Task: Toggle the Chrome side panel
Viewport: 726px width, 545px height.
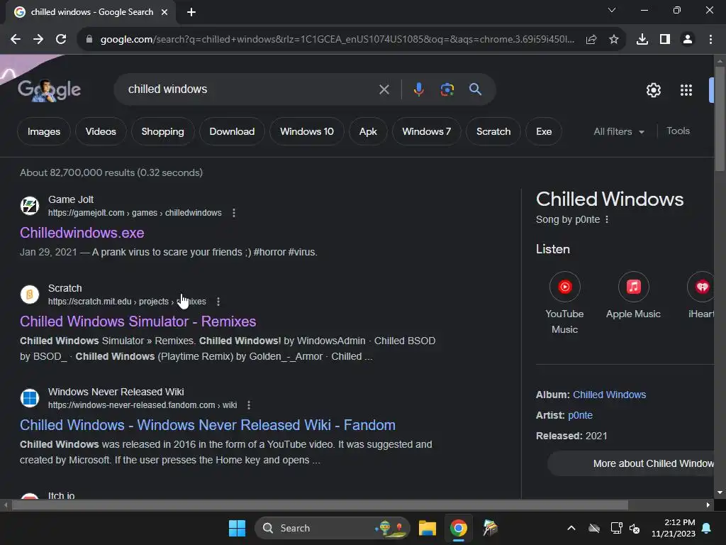Action: pyautogui.click(x=665, y=40)
